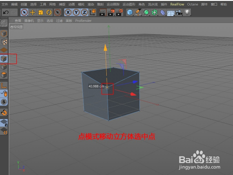233x175 pixels.
Task: Switch to Points mode
Action: tap(4, 59)
